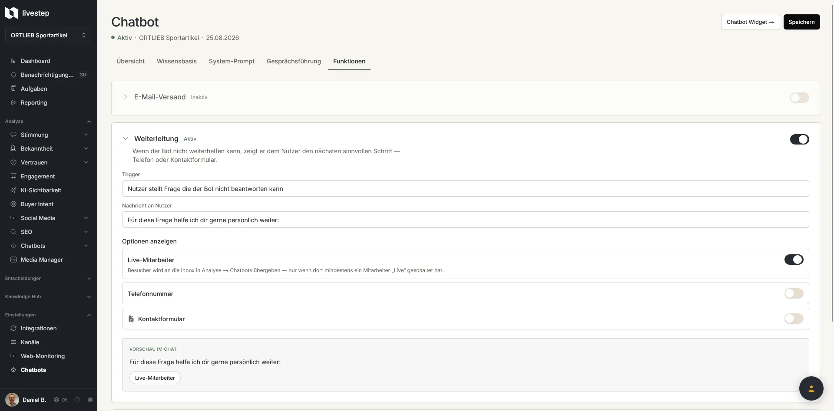Expand the Stimmung submenu
The height and width of the screenshot is (411, 834).
86,135
